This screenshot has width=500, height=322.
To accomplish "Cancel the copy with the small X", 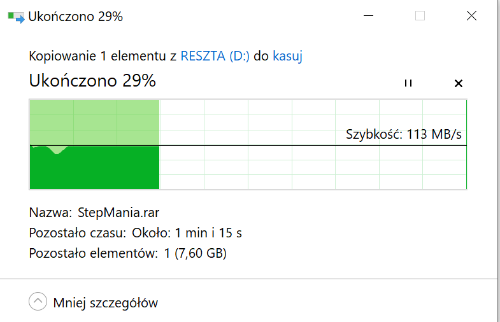I will click(458, 83).
